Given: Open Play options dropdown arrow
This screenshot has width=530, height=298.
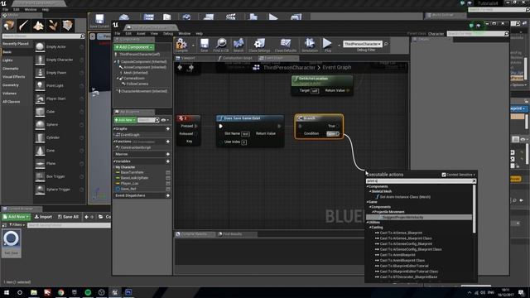Looking at the screenshot, I should pyautogui.click(x=339, y=46).
